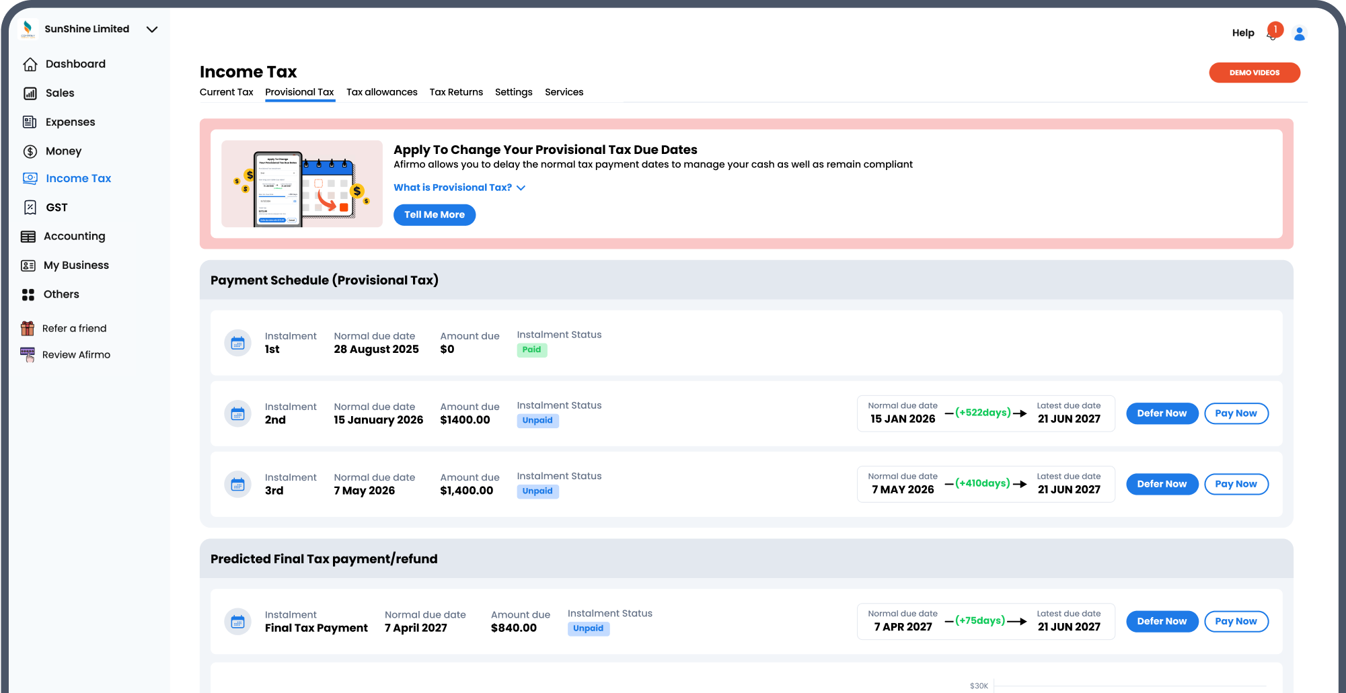
Task: Click Pay Now for the 2nd instalment
Action: 1236,413
